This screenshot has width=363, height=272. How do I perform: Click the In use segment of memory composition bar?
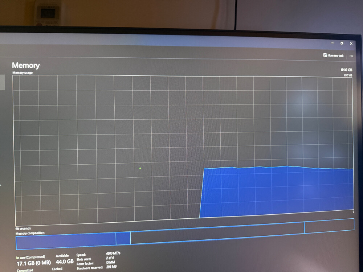(x=66, y=241)
